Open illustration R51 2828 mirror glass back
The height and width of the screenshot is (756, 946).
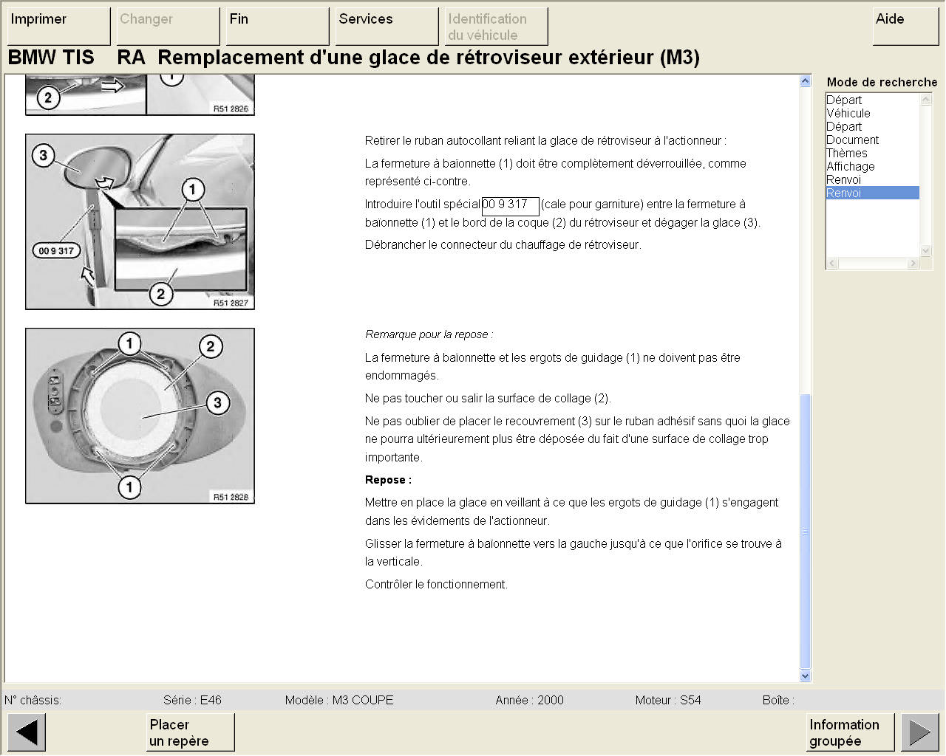(140, 416)
